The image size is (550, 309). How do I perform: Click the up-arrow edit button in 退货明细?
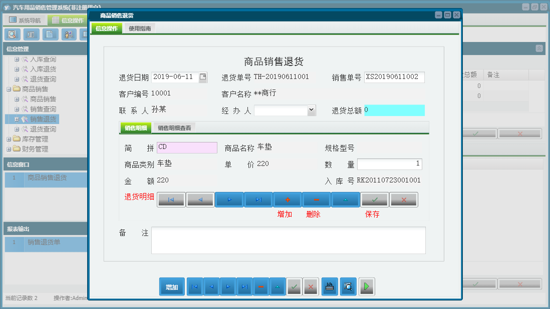(x=346, y=199)
